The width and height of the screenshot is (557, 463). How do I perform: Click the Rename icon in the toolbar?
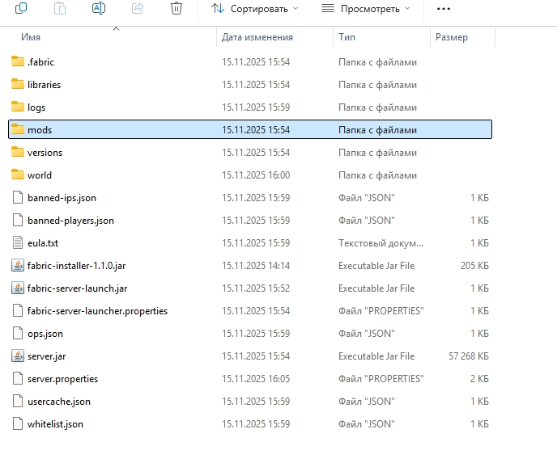(98, 8)
